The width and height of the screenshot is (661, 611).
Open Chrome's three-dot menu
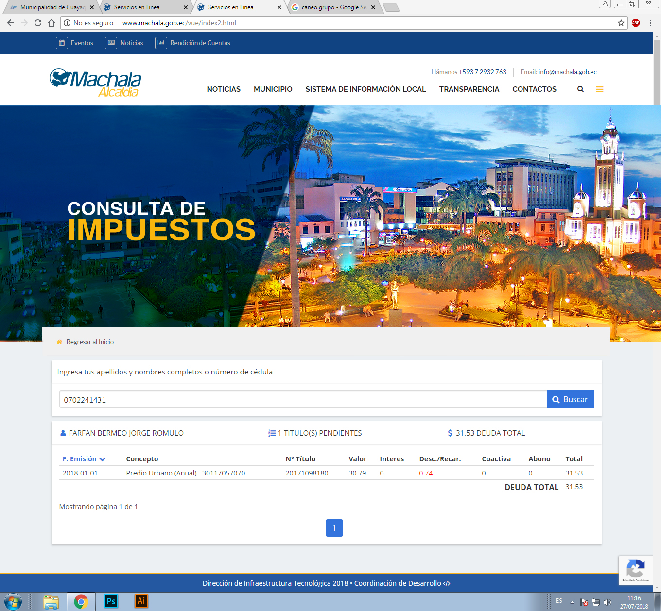(650, 23)
